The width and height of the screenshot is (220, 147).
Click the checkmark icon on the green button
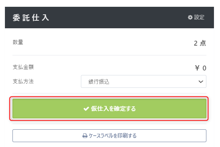(86, 109)
